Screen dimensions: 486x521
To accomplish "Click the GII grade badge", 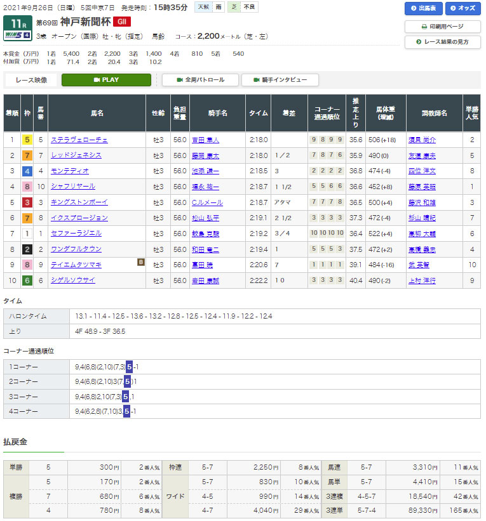I will (121, 21).
